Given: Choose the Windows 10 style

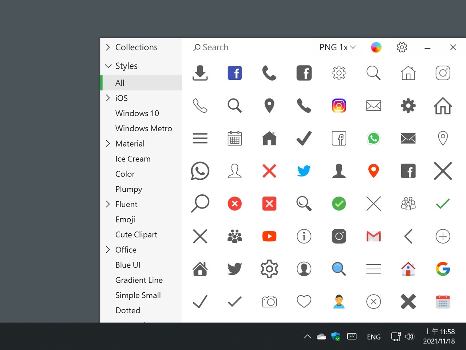Looking at the screenshot, I should point(137,113).
